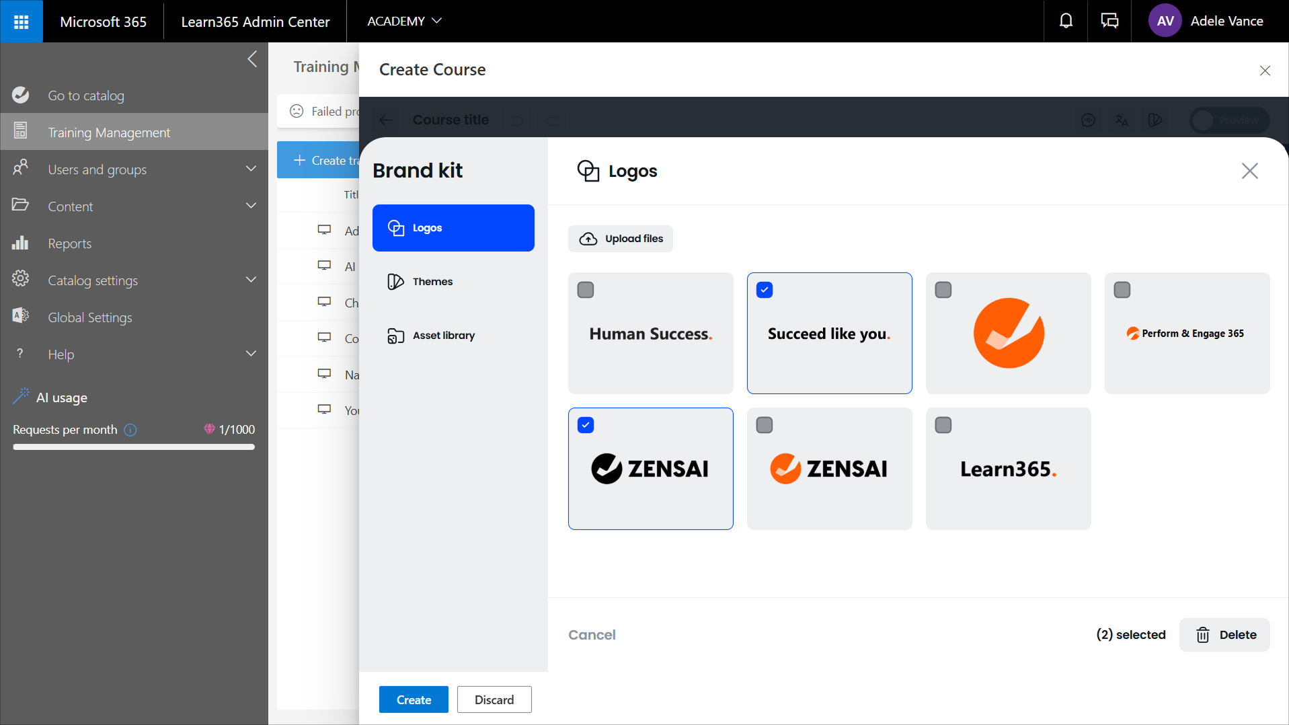Open the Microsoft 365 app launcher grid
This screenshot has width=1289, height=725.
tap(22, 22)
